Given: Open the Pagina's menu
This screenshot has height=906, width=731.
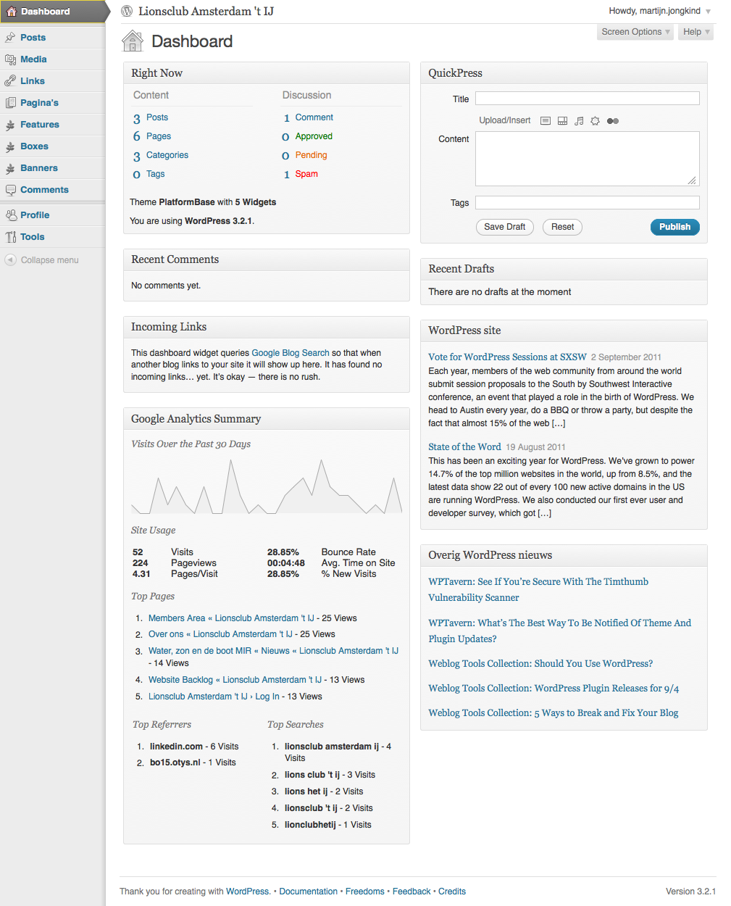Looking at the screenshot, I should pyautogui.click(x=39, y=102).
